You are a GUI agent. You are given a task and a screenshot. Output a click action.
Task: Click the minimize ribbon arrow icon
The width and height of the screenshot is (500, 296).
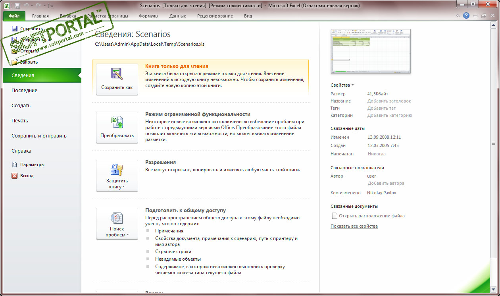pos(458,16)
